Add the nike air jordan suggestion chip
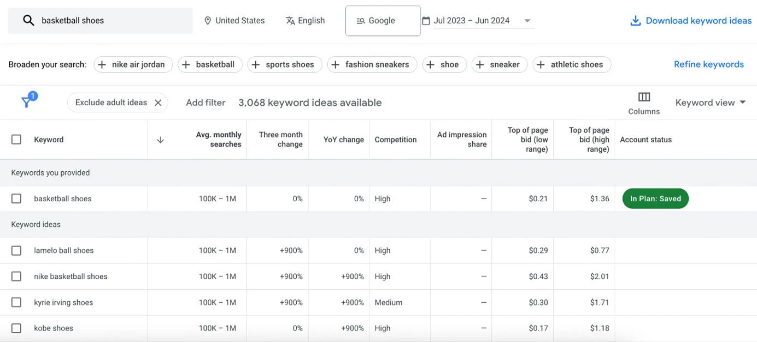Viewport: 757px width, 342px height. (x=133, y=64)
